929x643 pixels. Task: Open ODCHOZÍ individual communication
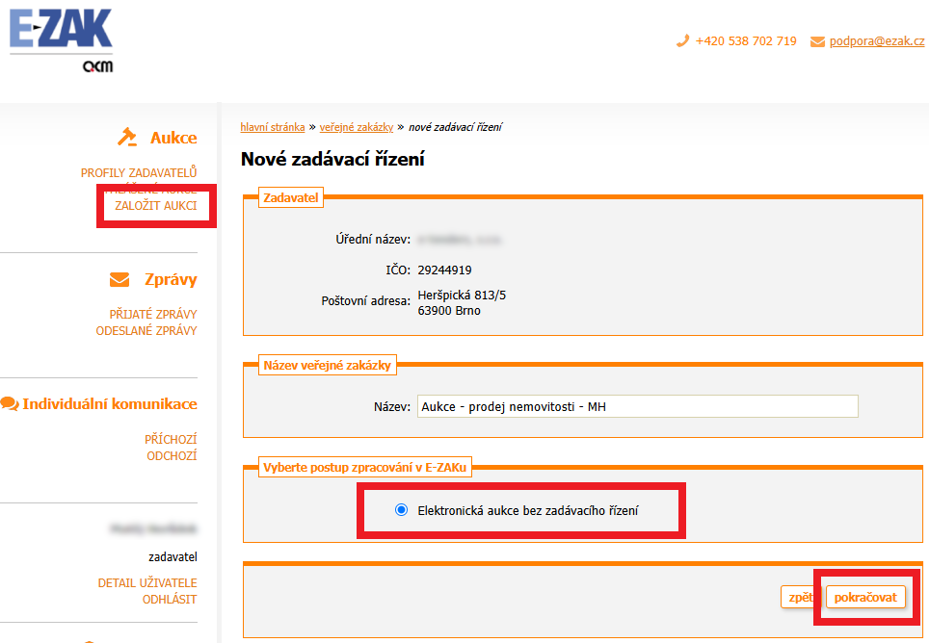(172, 455)
